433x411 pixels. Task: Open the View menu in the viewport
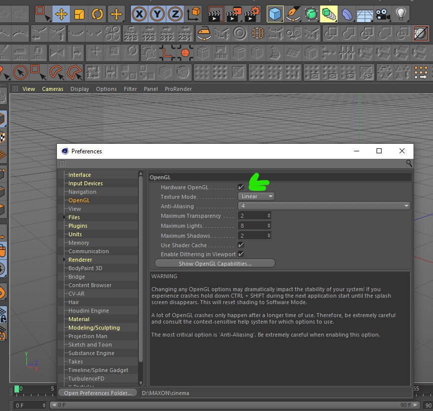29,89
